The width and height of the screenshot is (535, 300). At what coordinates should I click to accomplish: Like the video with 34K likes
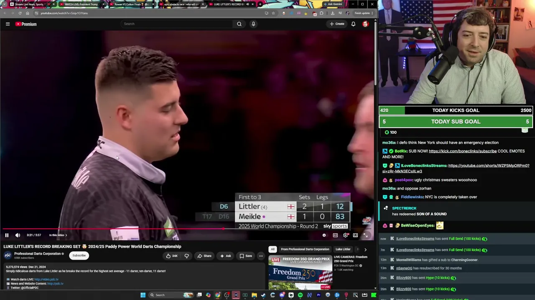[172, 256]
